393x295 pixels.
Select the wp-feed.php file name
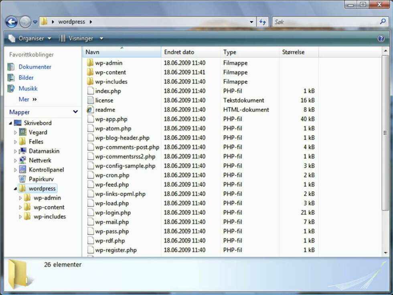click(112, 185)
